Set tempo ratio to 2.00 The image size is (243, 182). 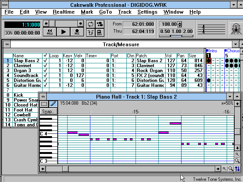[x=188, y=31]
